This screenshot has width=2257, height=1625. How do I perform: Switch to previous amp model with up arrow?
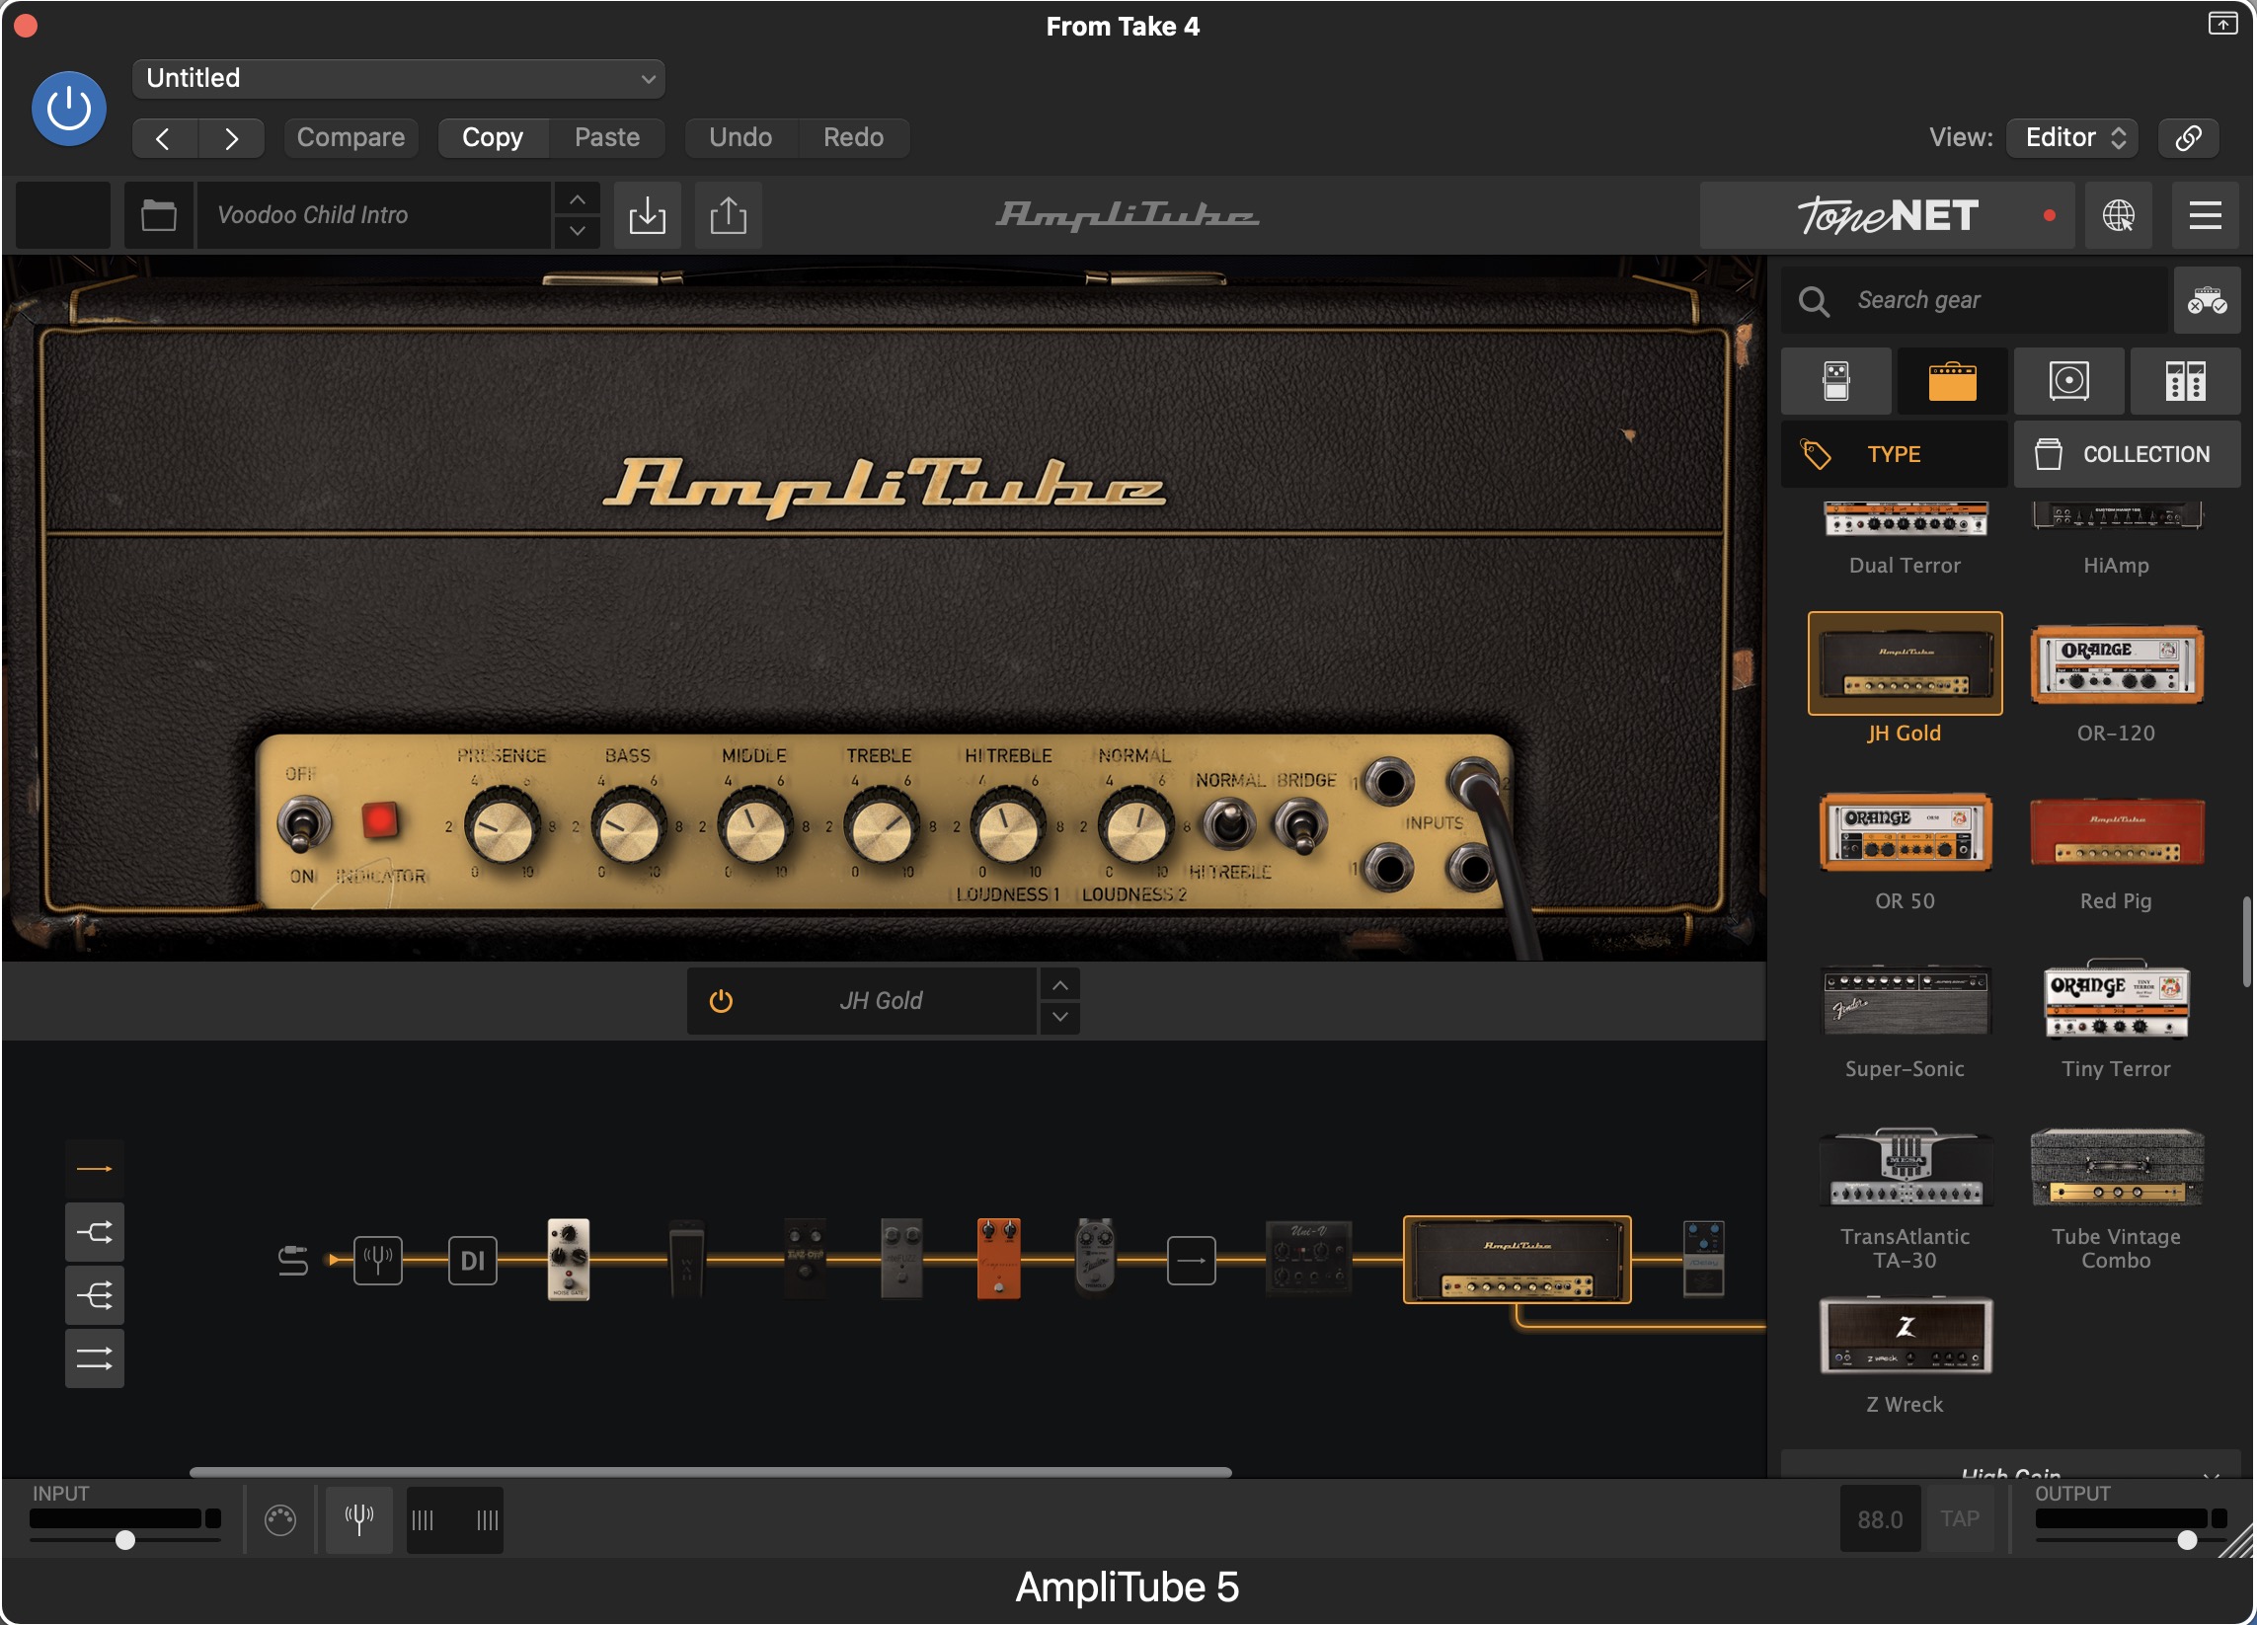(x=1059, y=985)
